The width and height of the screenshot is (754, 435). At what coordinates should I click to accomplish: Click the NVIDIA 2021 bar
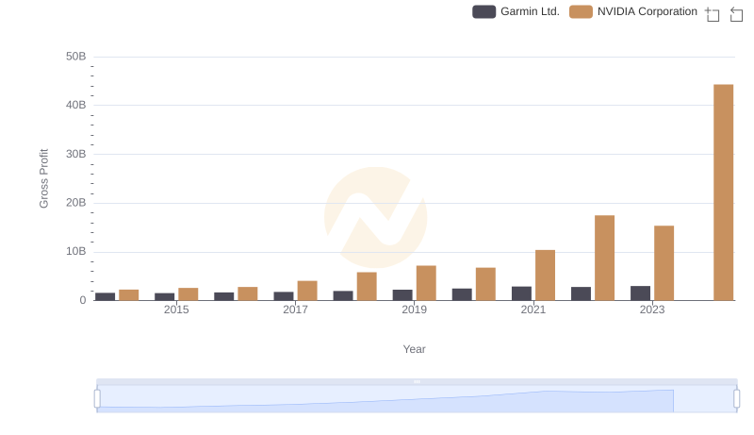click(x=545, y=275)
